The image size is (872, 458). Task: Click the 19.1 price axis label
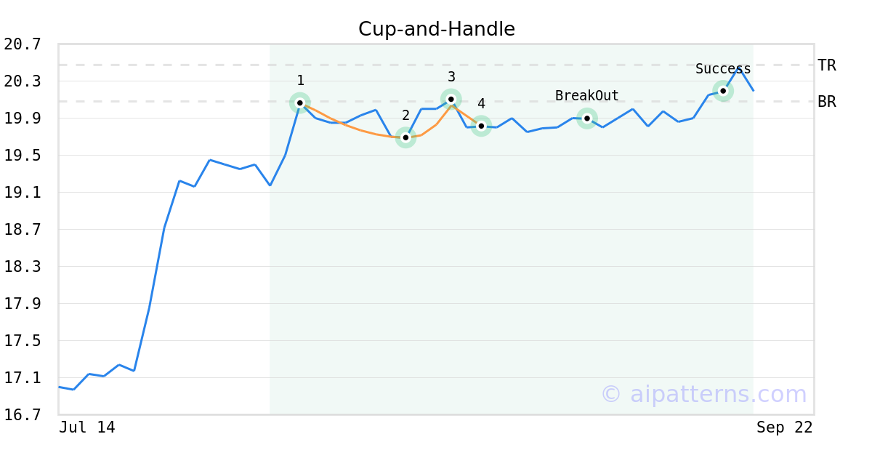pyautogui.click(x=23, y=193)
